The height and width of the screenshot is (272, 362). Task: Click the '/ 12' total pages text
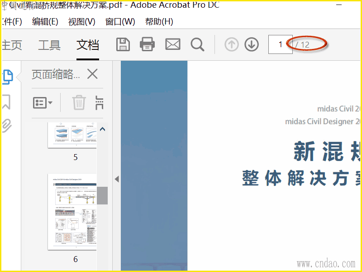(x=302, y=44)
